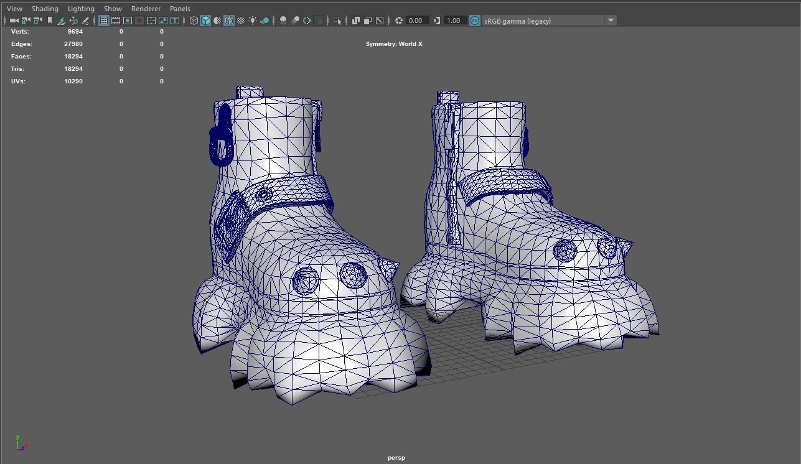The height and width of the screenshot is (464, 801).
Task: Click the X-Ray display icon
Action: [356, 21]
